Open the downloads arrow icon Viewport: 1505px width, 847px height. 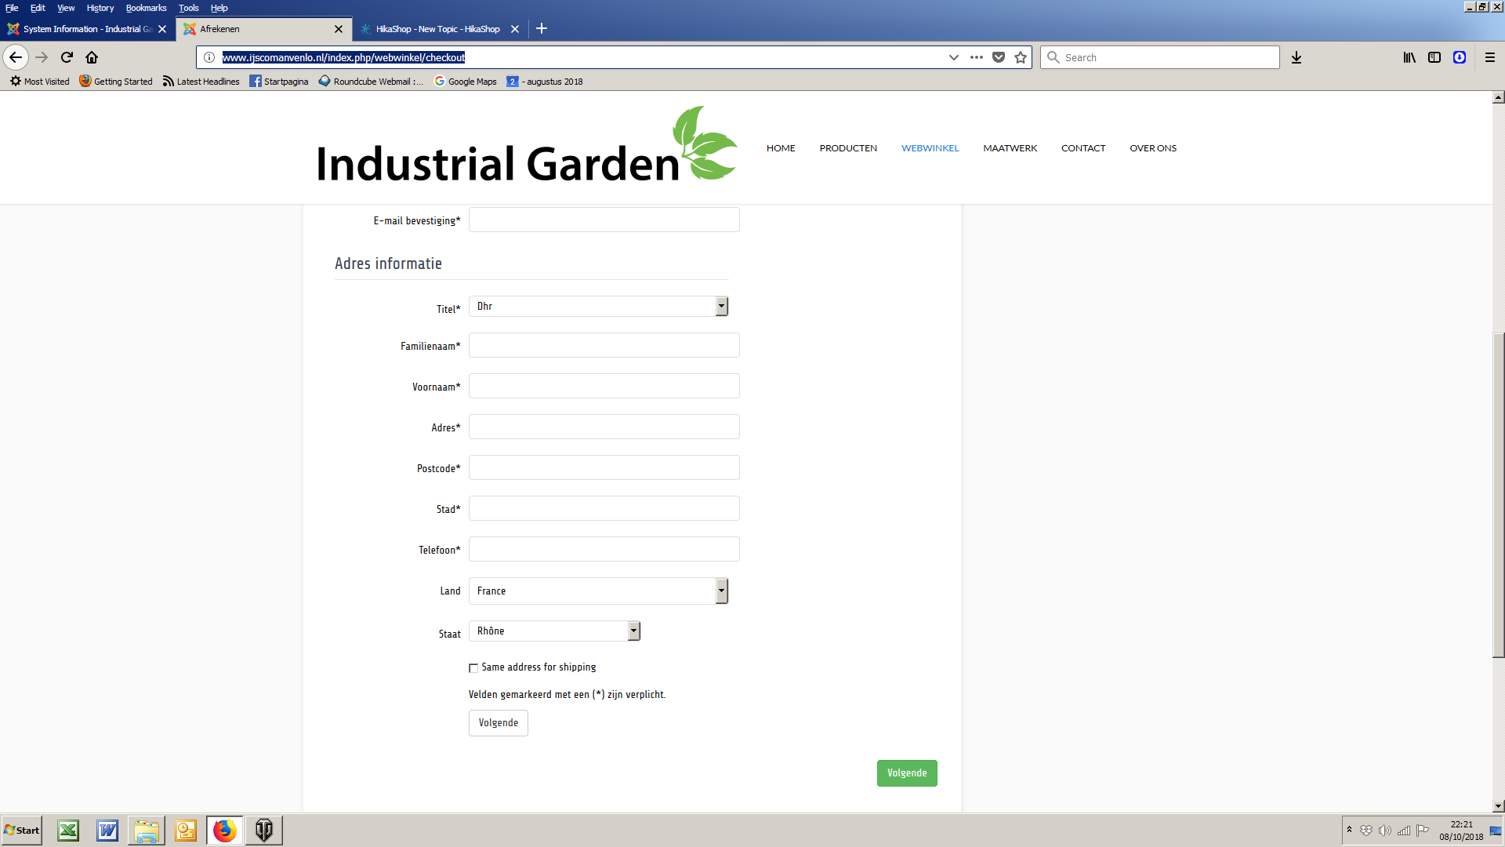[x=1296, y=57]
